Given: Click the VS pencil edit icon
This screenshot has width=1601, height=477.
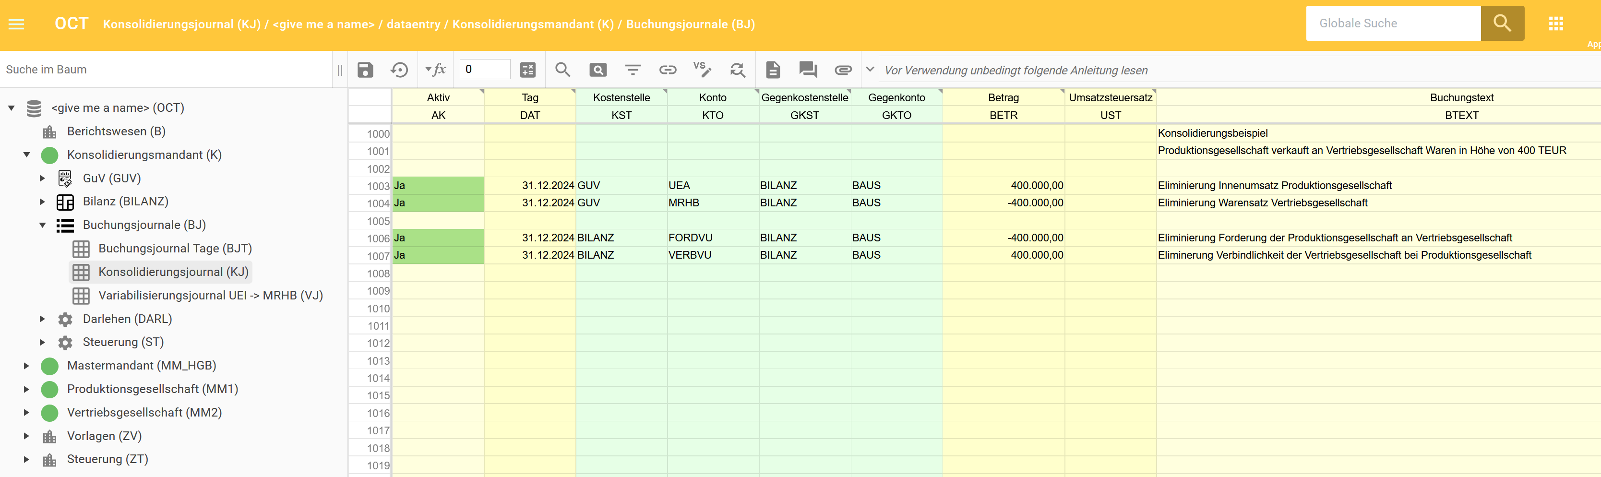Looking at the screenshot, I should 702,70.
